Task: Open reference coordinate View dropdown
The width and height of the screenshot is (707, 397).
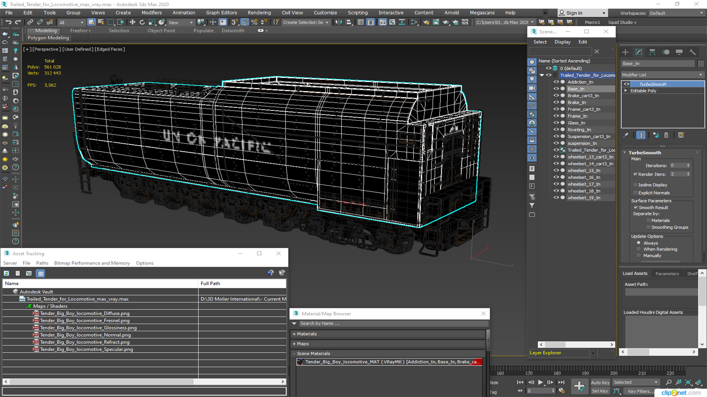Action: pyautogui.click(x=180, y=22)
